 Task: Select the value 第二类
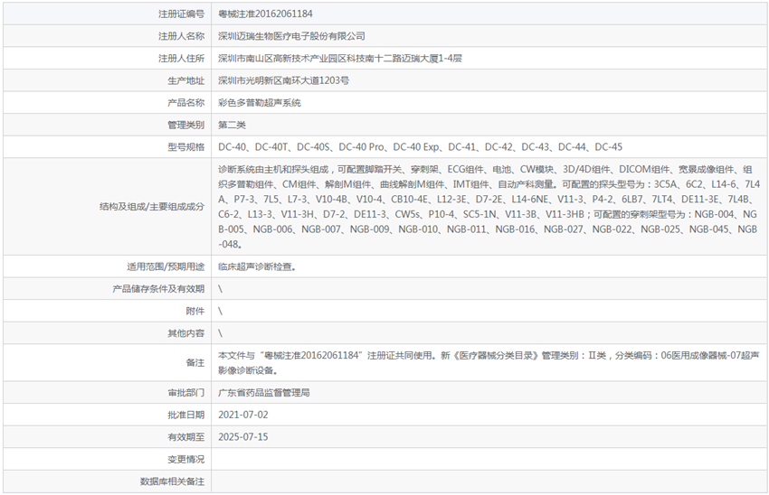pyautogui.click(x=232, y=125)
